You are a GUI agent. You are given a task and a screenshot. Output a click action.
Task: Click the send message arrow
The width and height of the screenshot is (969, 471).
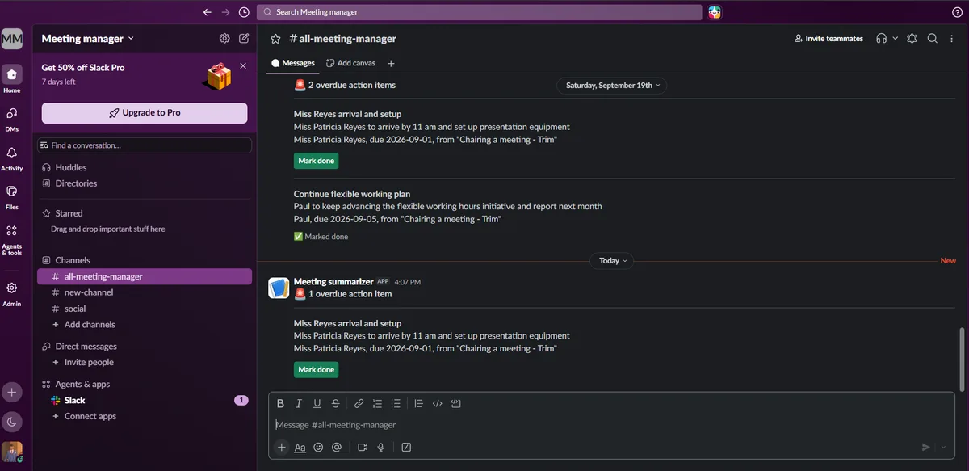click(925, 447)
